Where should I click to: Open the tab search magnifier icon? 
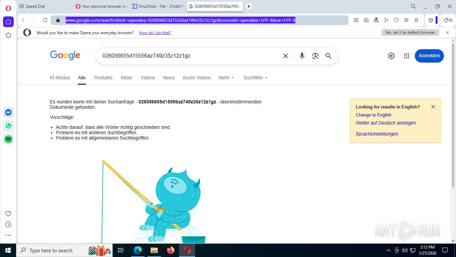pyautogui.click(x=413, y=6)
